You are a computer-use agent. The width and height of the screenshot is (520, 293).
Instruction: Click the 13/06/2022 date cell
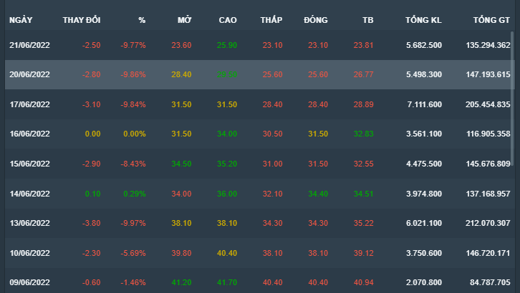29,223
